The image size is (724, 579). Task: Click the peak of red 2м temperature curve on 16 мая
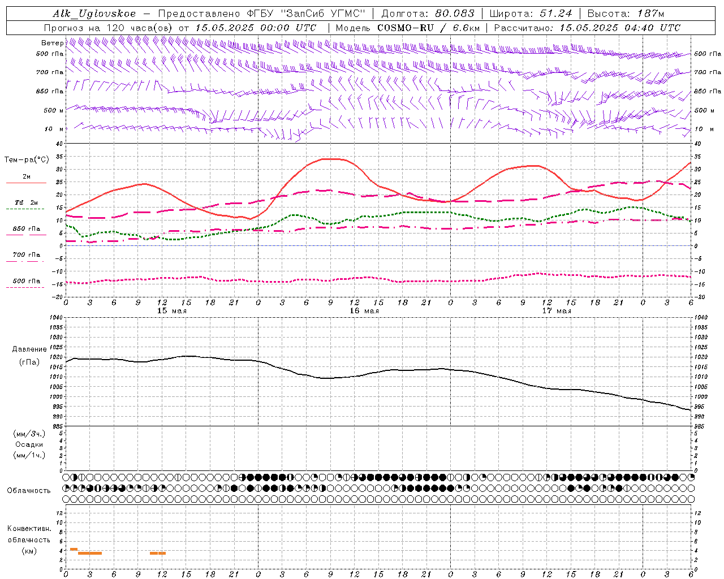pos(331,159)
